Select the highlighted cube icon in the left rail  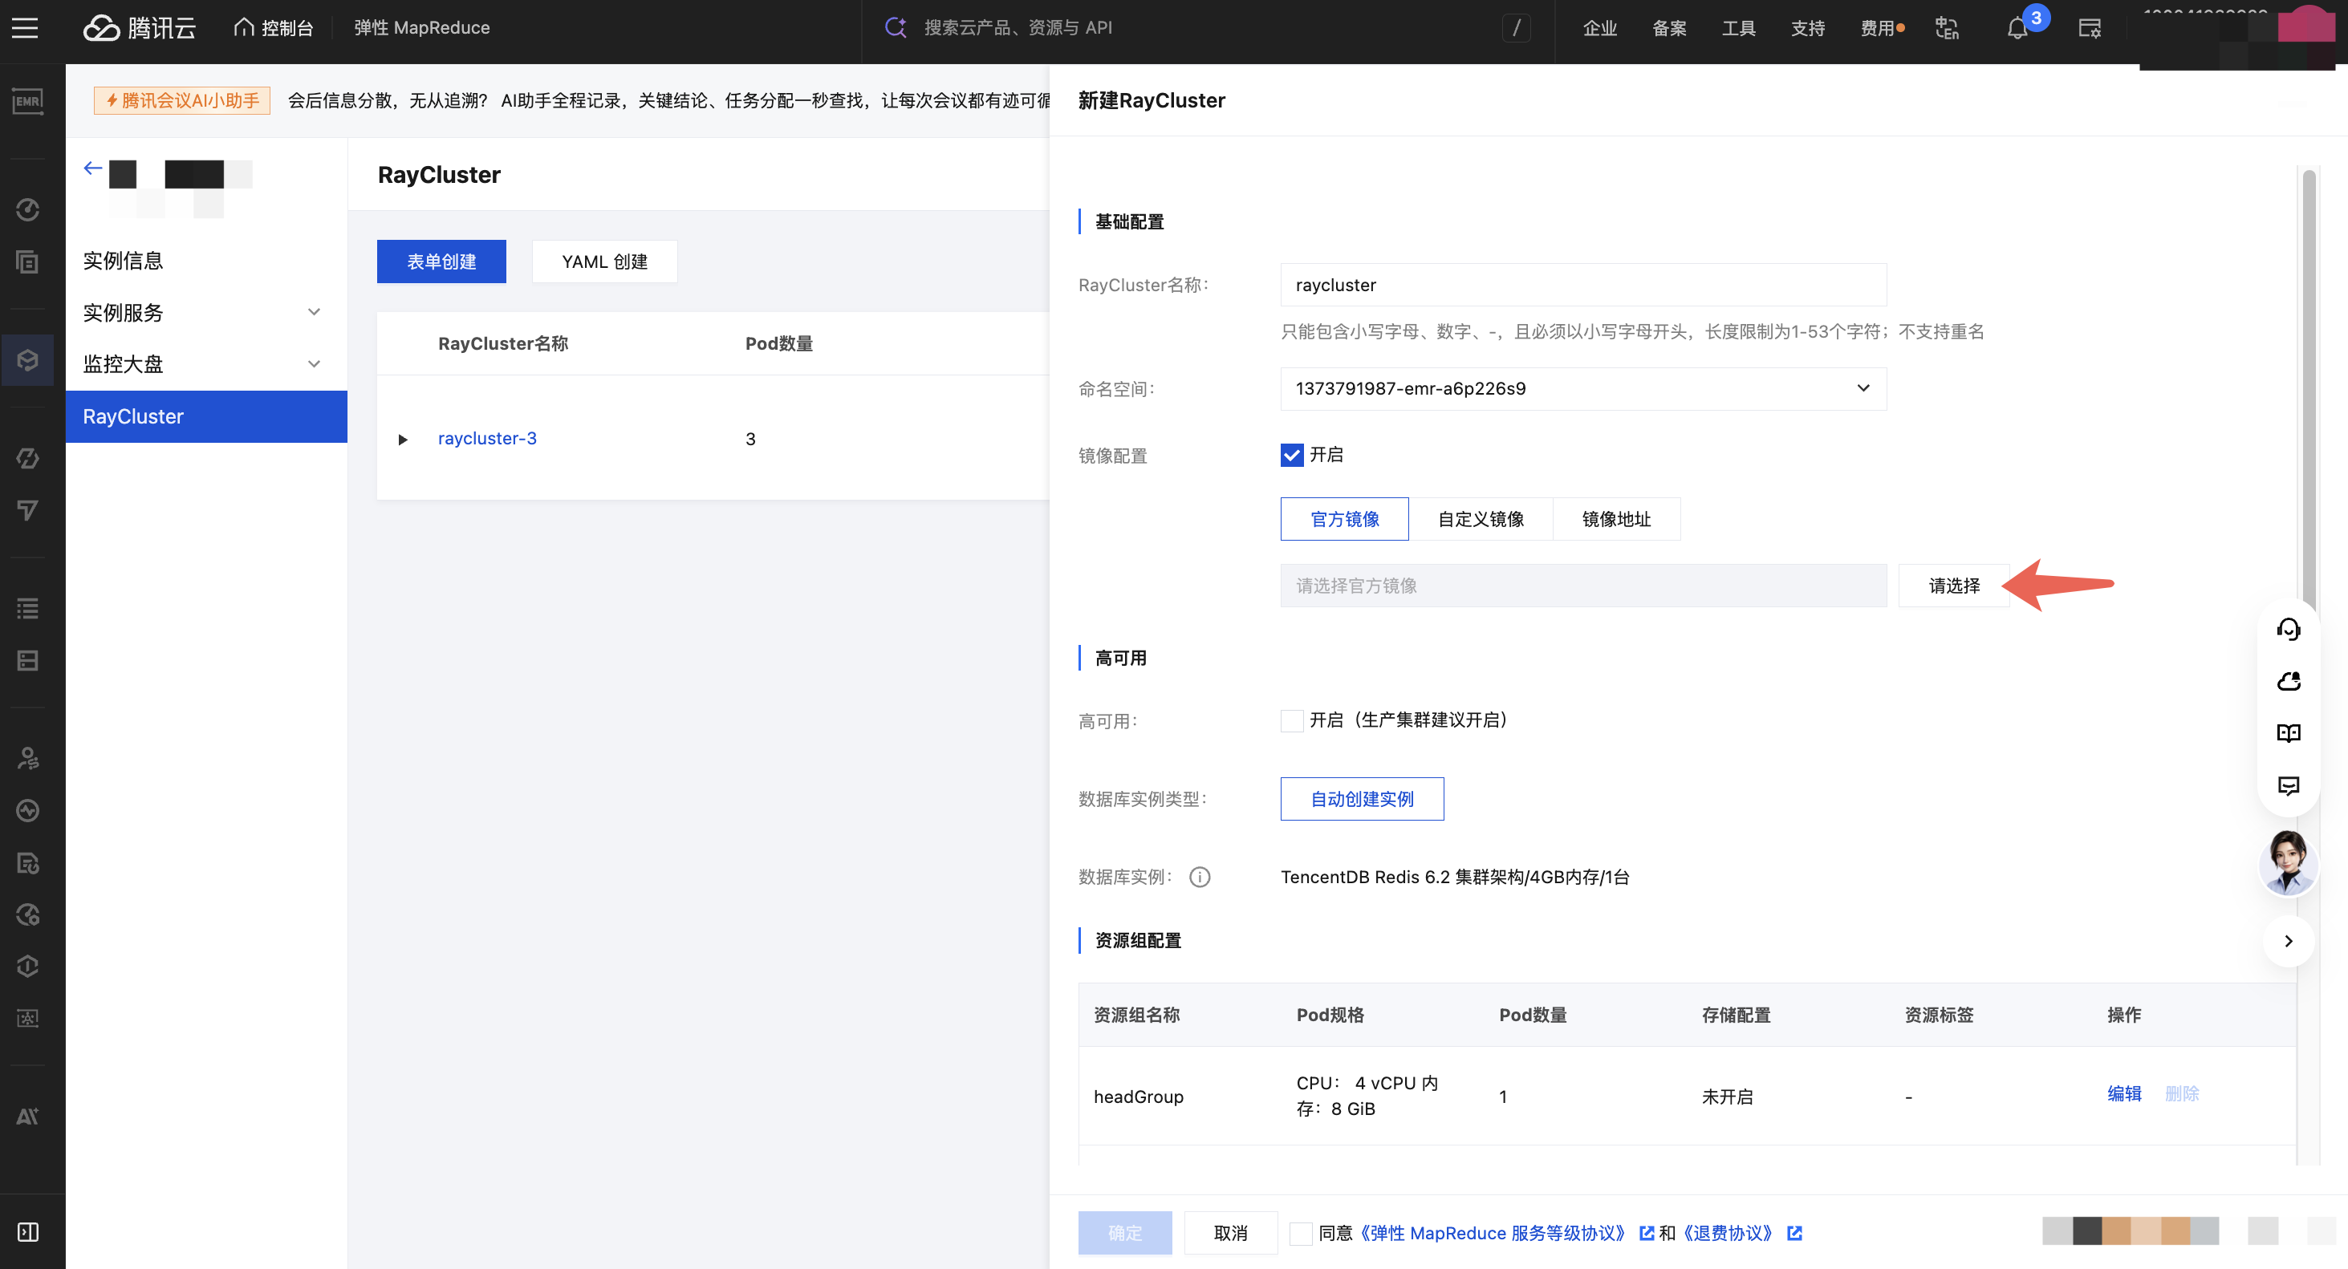(27, 360)
